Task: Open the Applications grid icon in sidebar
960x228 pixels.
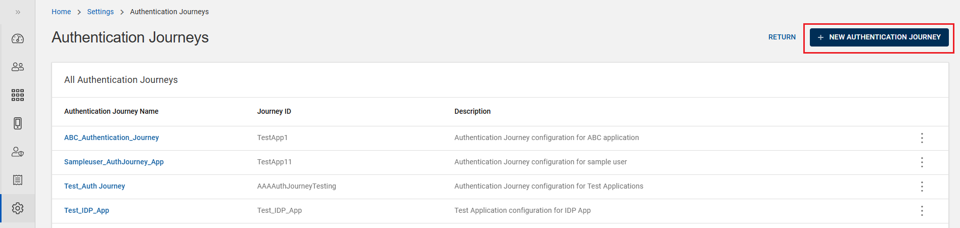Action: pos(18,95)
